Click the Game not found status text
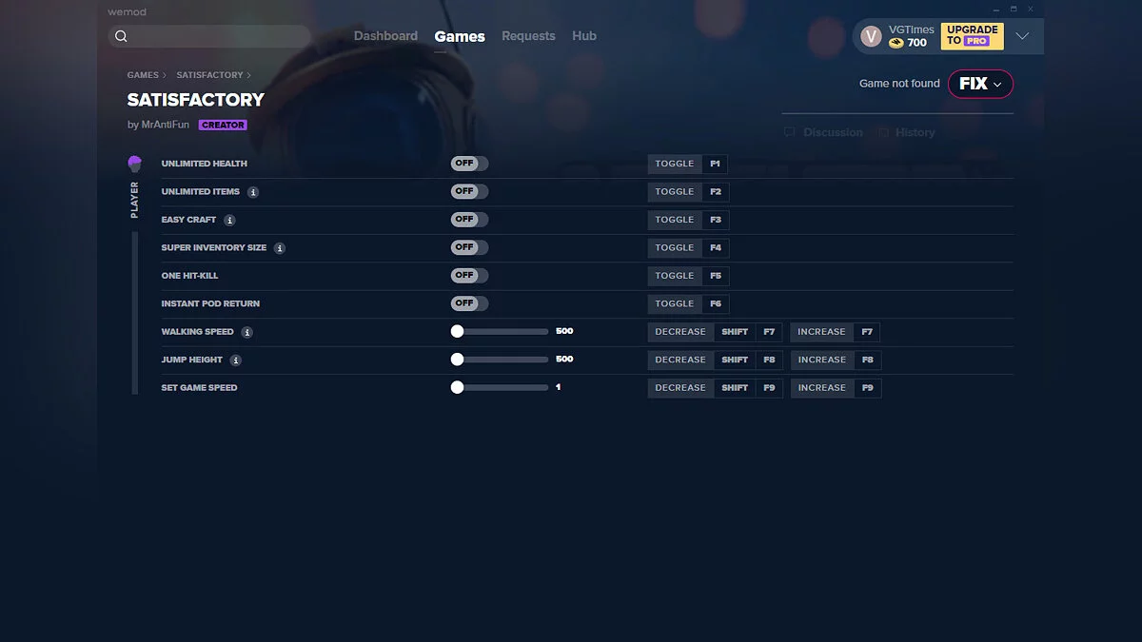 coord(899,84)
